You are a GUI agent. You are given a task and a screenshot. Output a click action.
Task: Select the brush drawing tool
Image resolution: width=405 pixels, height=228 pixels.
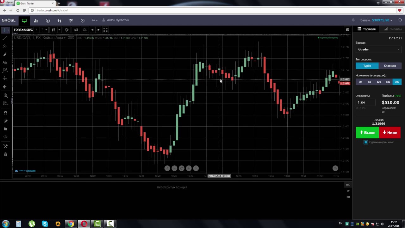tap(5, 54)
